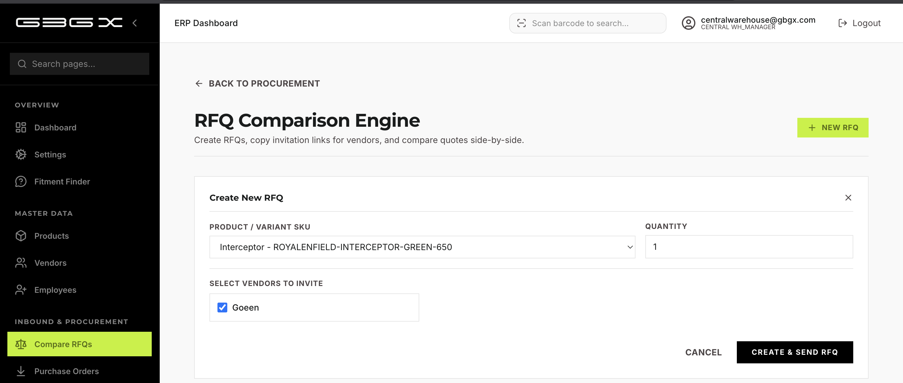Click the search magnifier icon in sidebar

click(22, 64)
